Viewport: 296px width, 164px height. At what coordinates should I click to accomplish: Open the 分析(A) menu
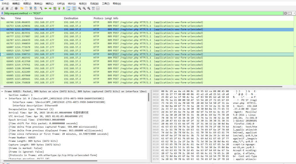[61, 3]
